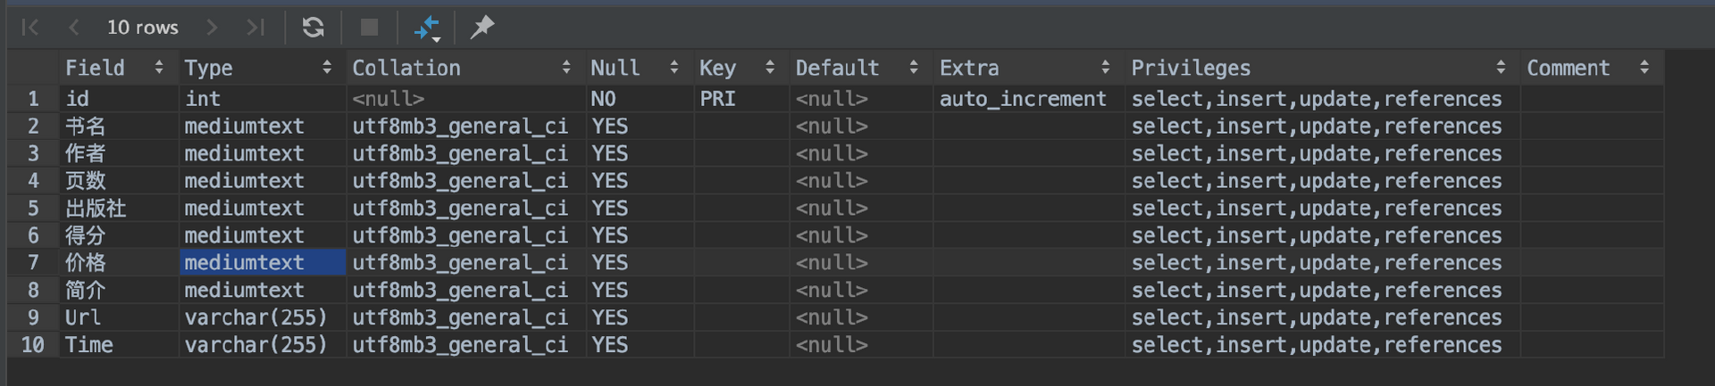Open the compare data arrows dropdown
Screen dimensions: 1715x386
pyautogui.click(x=428, y=29)
